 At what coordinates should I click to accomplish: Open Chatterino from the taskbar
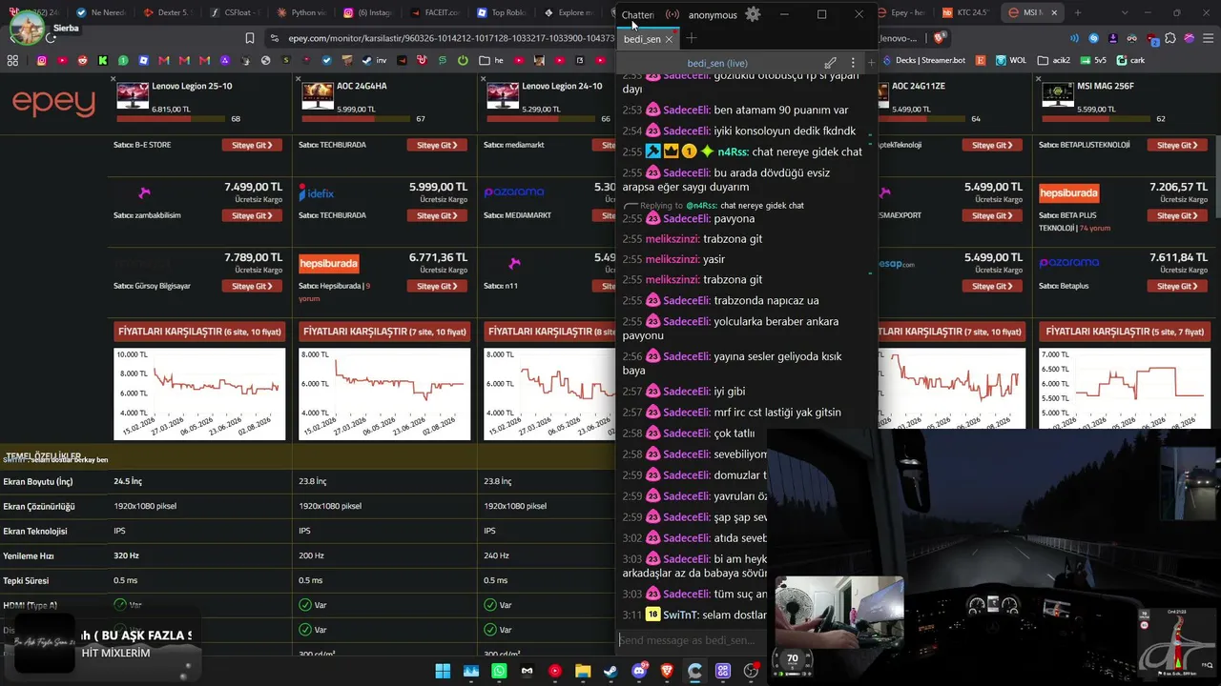point(695,671)
